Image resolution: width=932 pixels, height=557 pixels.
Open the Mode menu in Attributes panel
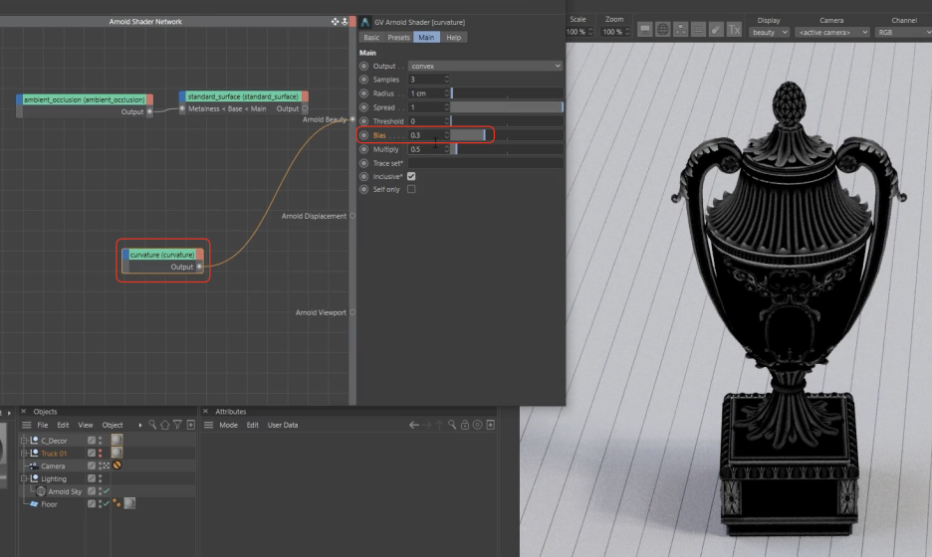(228, 425)
